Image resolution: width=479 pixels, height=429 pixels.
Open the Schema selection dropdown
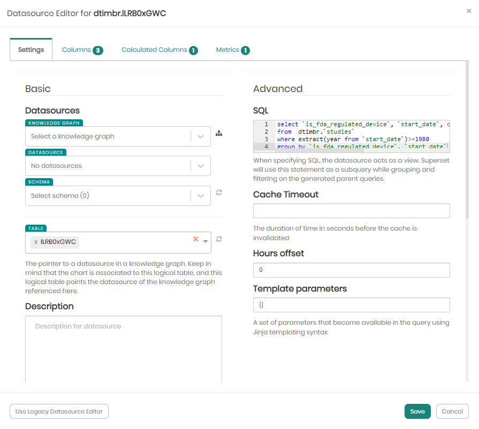(x=201, y=196)
